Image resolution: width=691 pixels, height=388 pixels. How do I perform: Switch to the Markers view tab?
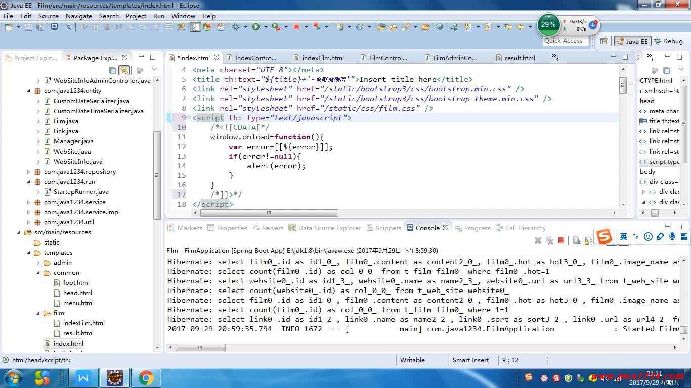185,228
